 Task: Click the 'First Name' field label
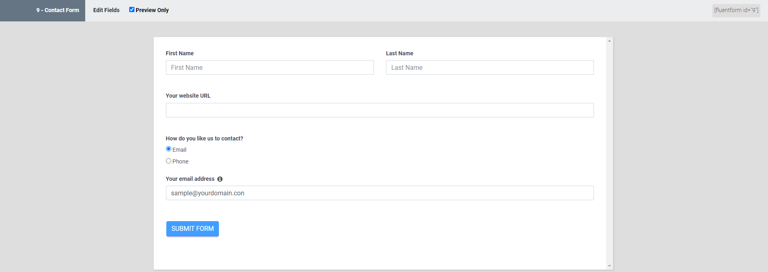point(180,53)
